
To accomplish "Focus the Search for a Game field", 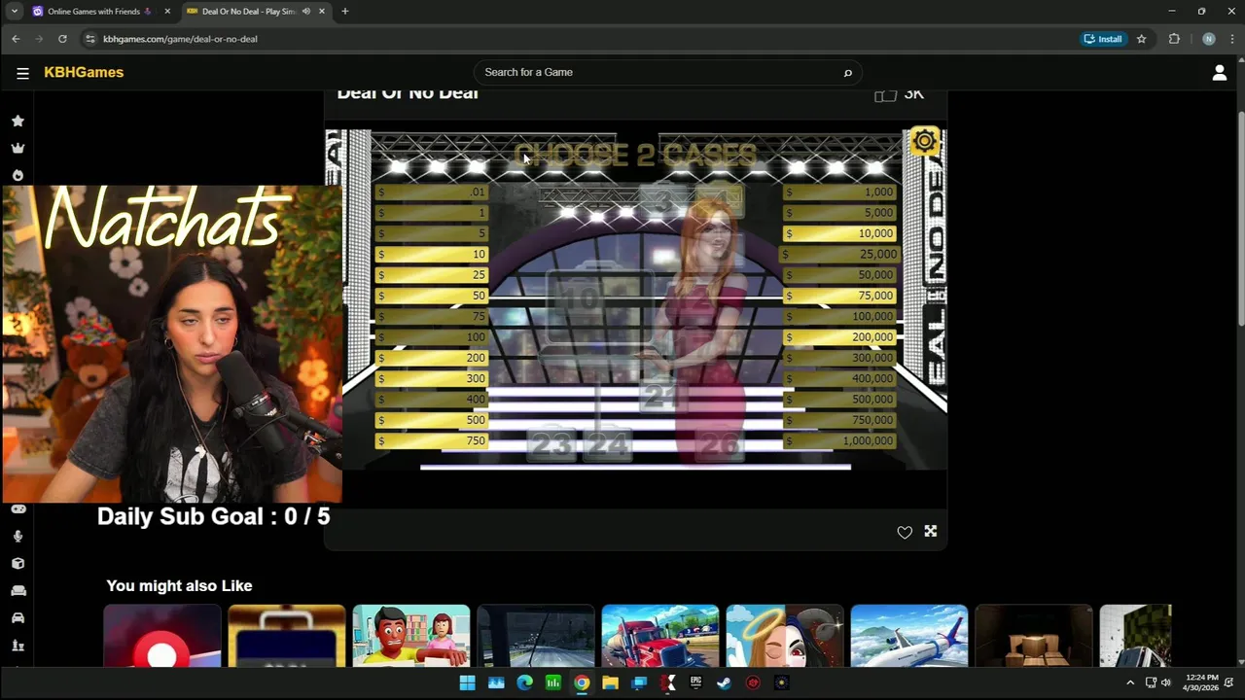I will tap(667, 73).
